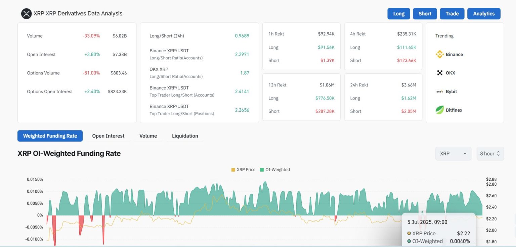The height and width of the screenshot is (247, 516).
Task: Select the Weighted Funding Rate tab
Action: (50, 136)
